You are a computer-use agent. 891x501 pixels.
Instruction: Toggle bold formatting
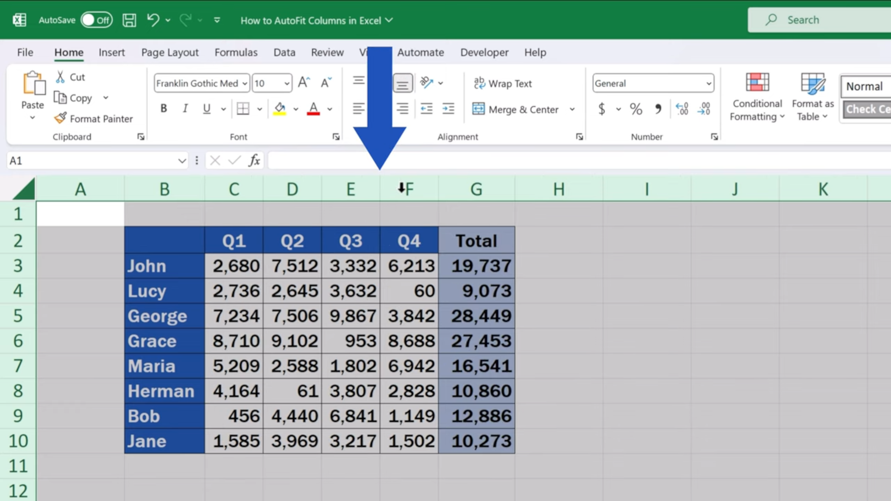163,108
